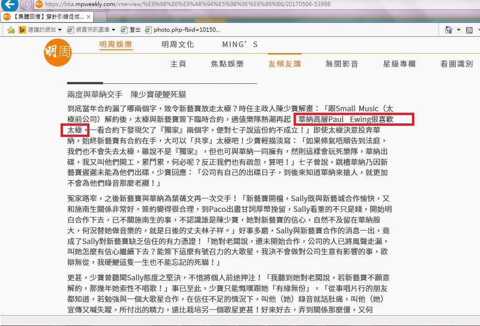Switch to the 明周文化 section

point(178,44)
